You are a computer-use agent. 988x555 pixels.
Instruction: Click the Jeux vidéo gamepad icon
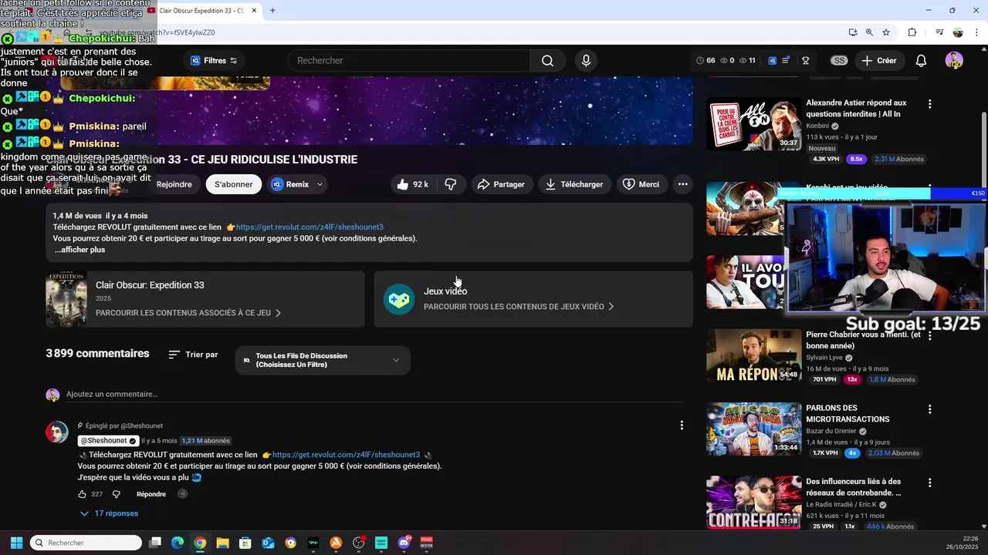(399, 299)
